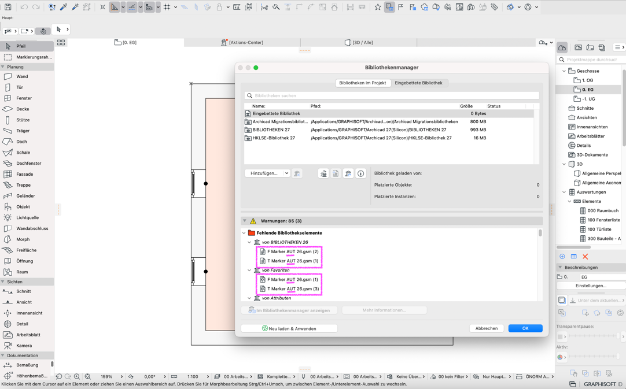Click the Save icon in the toolbar
This screenshot has width=626, height=389.
coord(8,7)
